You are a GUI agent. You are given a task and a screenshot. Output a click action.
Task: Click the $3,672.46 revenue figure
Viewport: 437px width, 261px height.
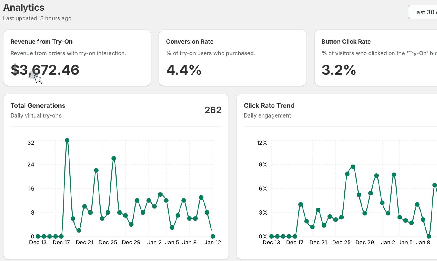tap(45, 70)
